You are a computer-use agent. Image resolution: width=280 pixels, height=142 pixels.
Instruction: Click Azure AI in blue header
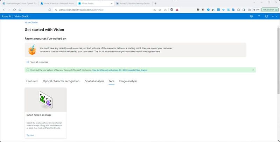point(6,16)
